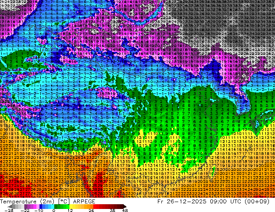275x212 pixels.
Task: Click the right dark arrow end of colorbar
Action: (125, 206)
